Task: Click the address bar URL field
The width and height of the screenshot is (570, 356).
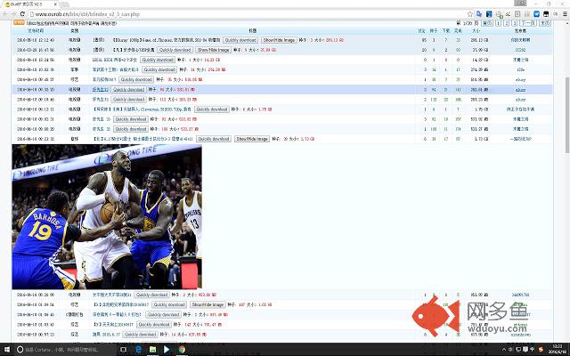Action: 248,14
